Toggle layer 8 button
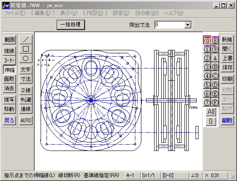Screen dimensions: 237x181 tap(215, 40)
